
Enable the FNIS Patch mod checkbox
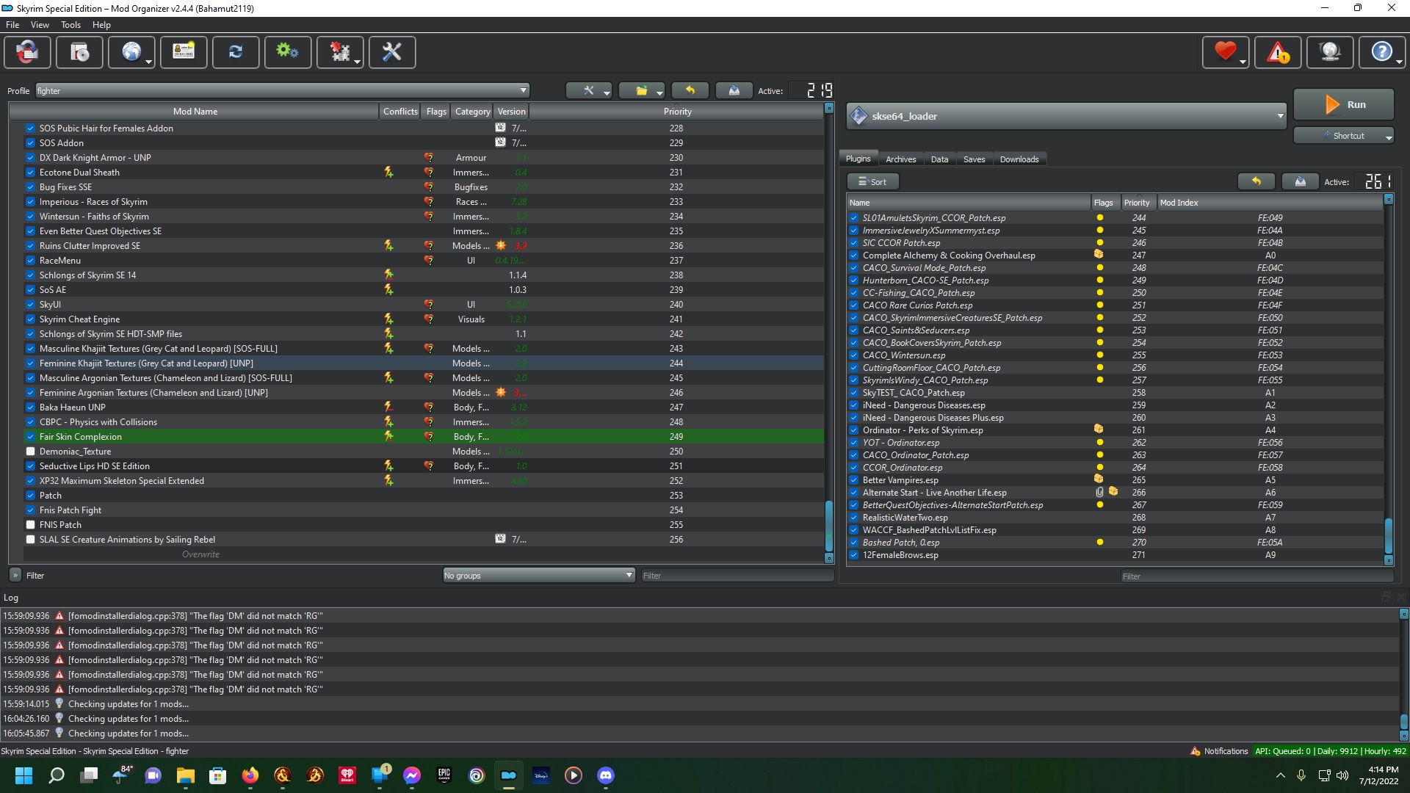pos(30,525)
